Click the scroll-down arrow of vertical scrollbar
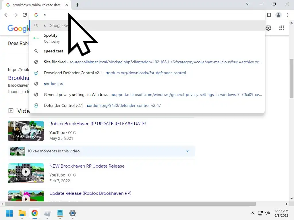294x220 pixels. [291, 199]
